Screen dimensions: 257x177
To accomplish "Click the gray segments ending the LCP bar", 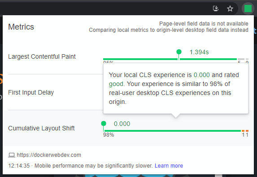I will point(243,59).
